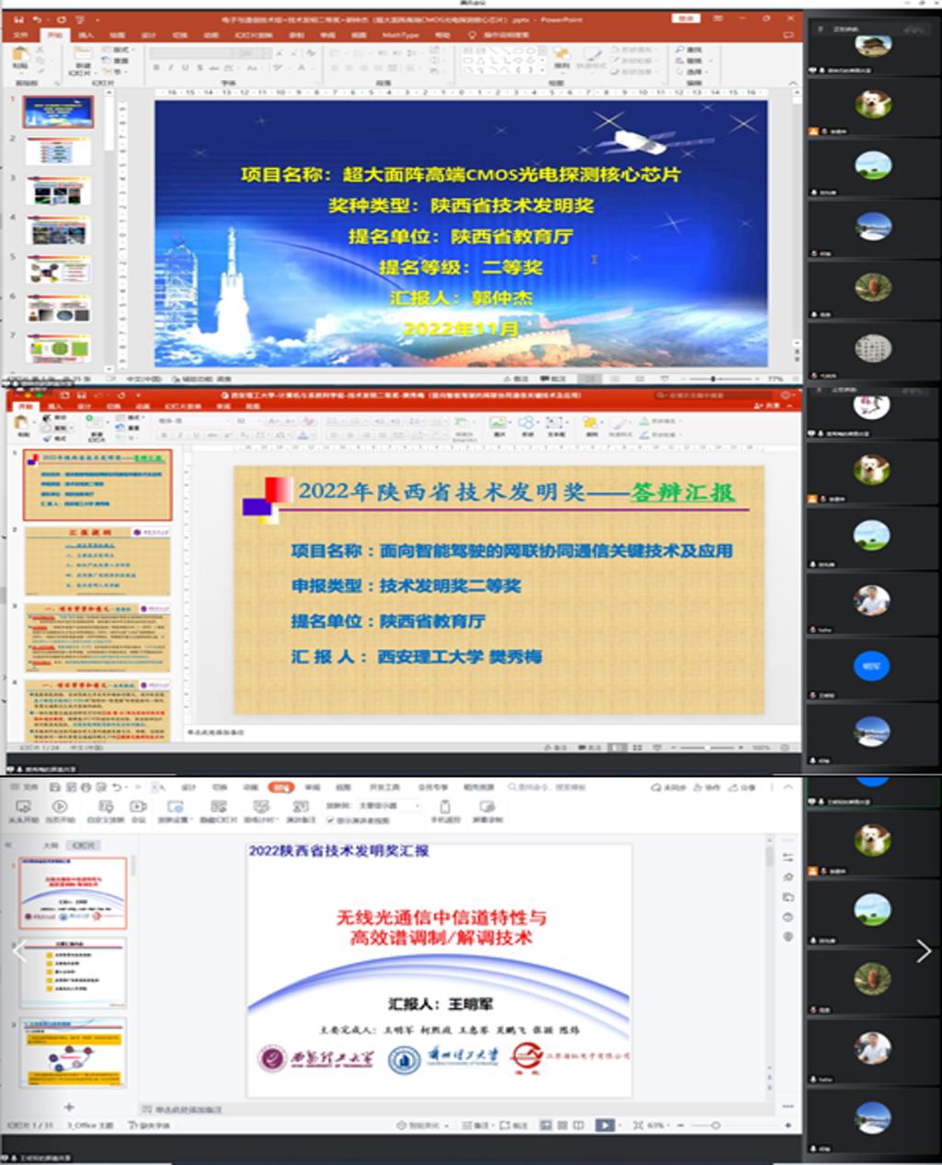The image size is (942, 1165).
Task: Click the add new slide plus icon
Action: click(x=68, y=1106)
